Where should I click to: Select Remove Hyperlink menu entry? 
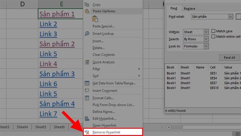(113, 132)
